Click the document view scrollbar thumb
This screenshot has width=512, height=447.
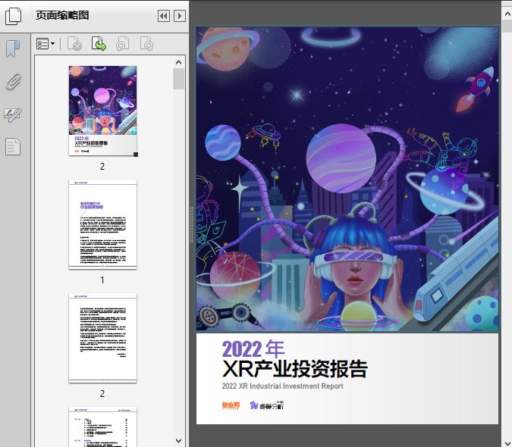[507, 26]
